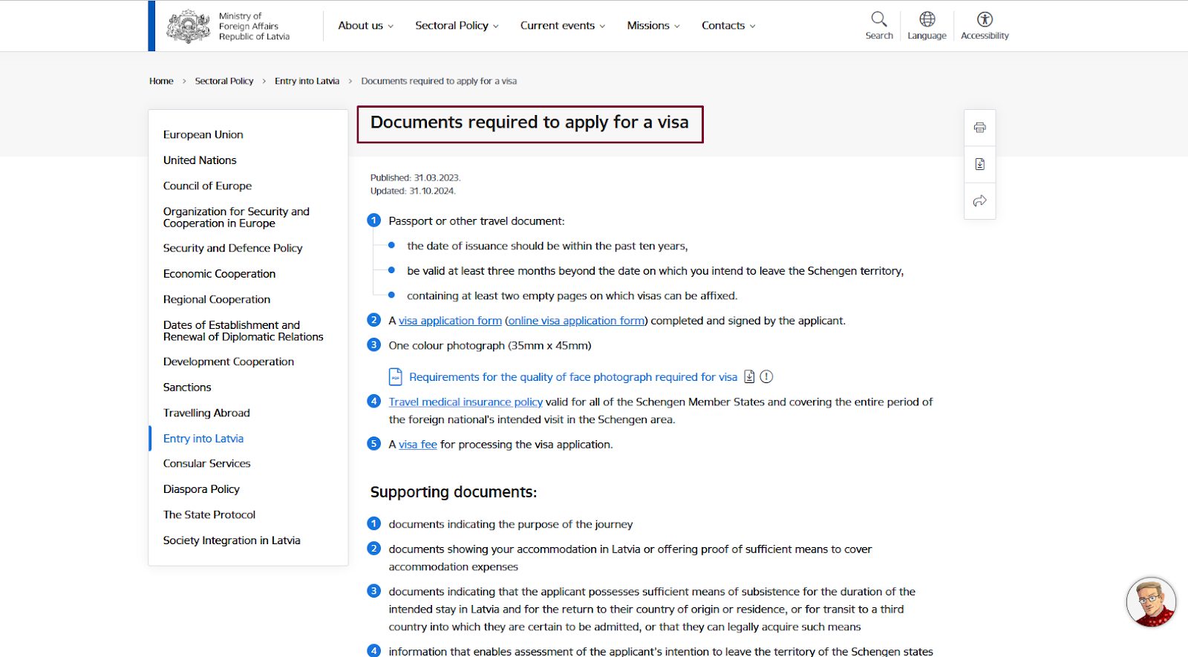Open Development Cooperation section
Image resolution: width=1188 pixels, height=657 pixels.
[229, 362]
